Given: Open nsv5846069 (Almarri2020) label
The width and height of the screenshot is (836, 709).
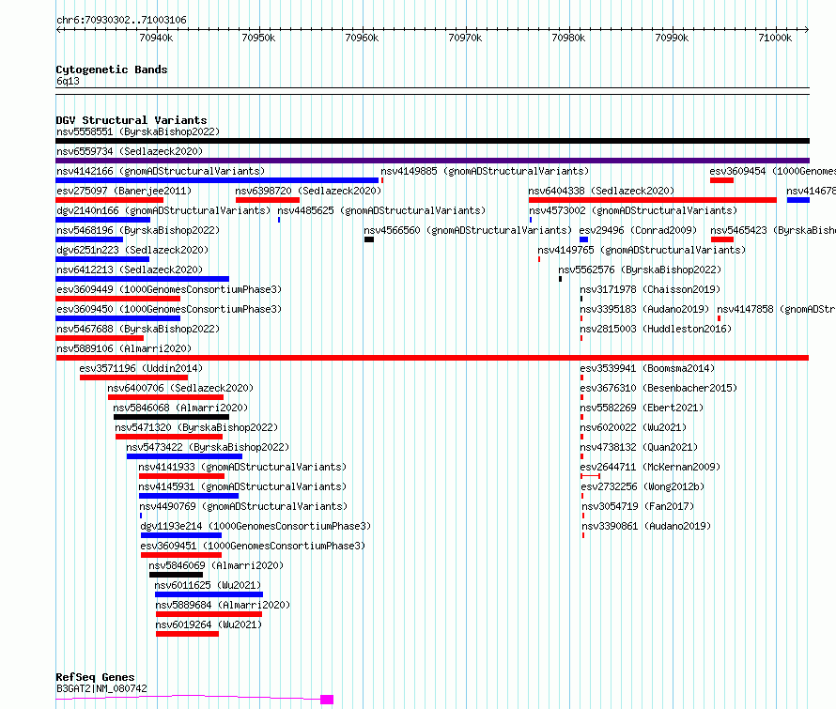Looking at the screenshot, I should point(216,565).
